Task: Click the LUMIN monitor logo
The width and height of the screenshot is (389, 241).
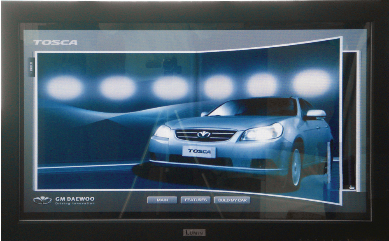Action: [194, 233]
